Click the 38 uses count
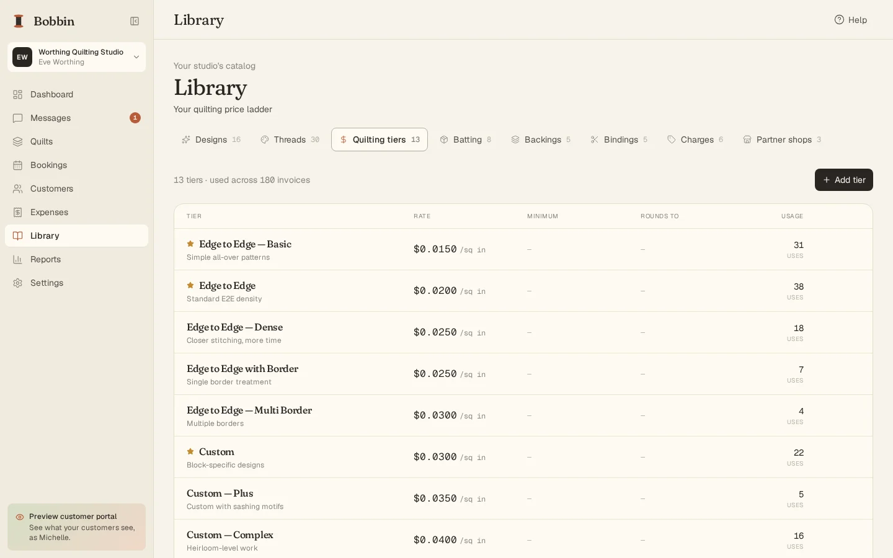Screen dimensions: 893x558 pos(798,286)
